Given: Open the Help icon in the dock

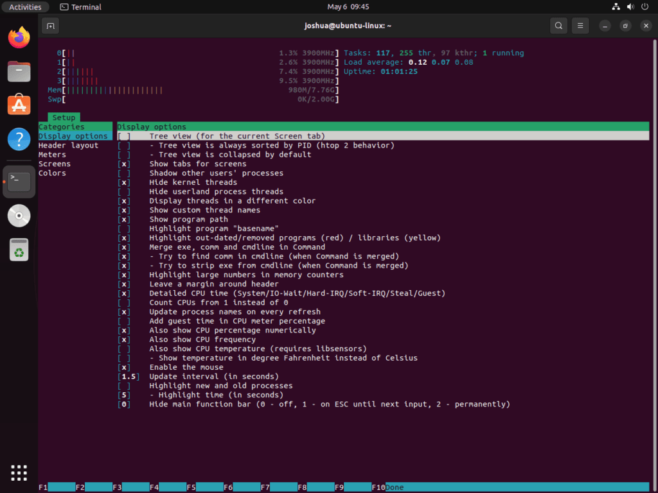Looking at the screenshot, I should point(19,138).
